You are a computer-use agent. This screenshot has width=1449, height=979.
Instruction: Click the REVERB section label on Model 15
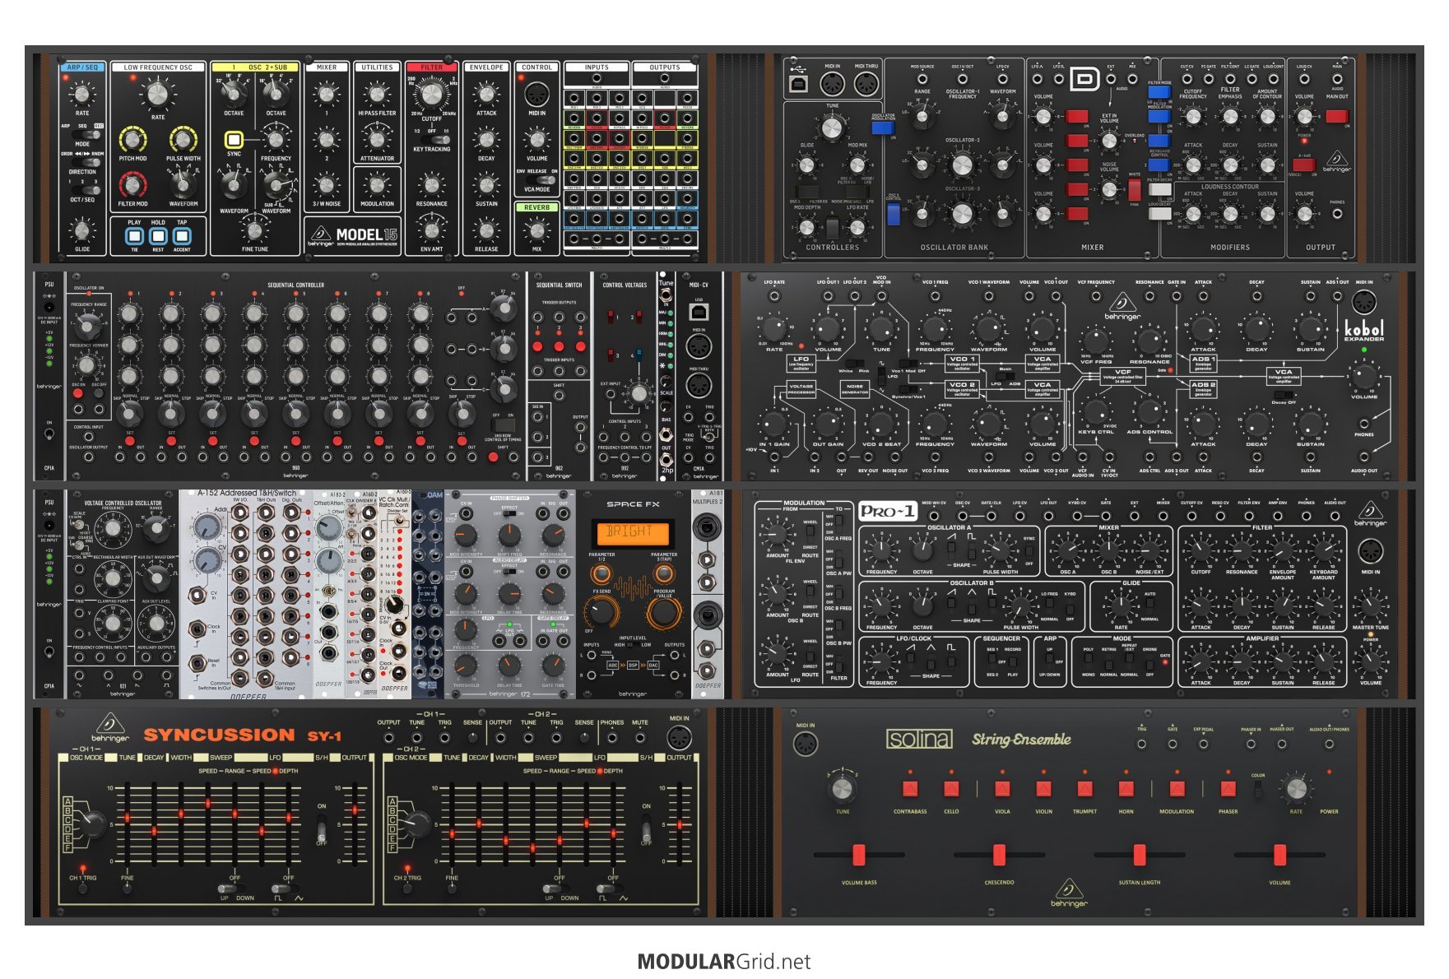(536, 207)
